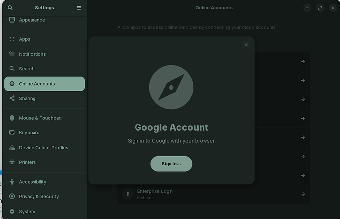340x219 pixels.
Task: Click the Mouse & Touchpad icon
Action: pyautogui.click(x=12, y=118)
